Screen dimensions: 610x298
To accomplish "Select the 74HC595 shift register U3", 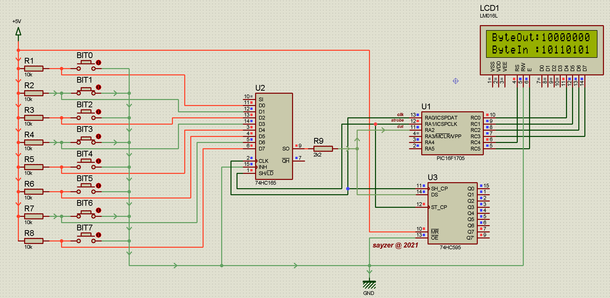I will tap(452, 213).
